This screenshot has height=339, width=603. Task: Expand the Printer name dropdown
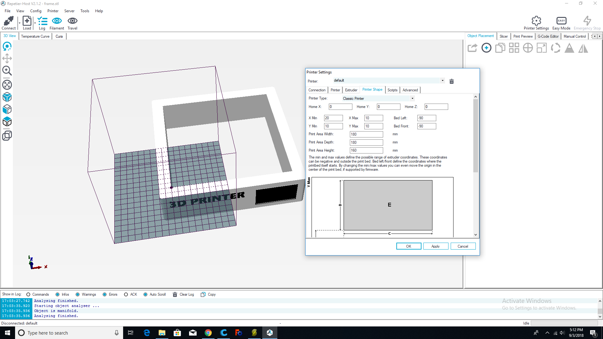(443, 81)
